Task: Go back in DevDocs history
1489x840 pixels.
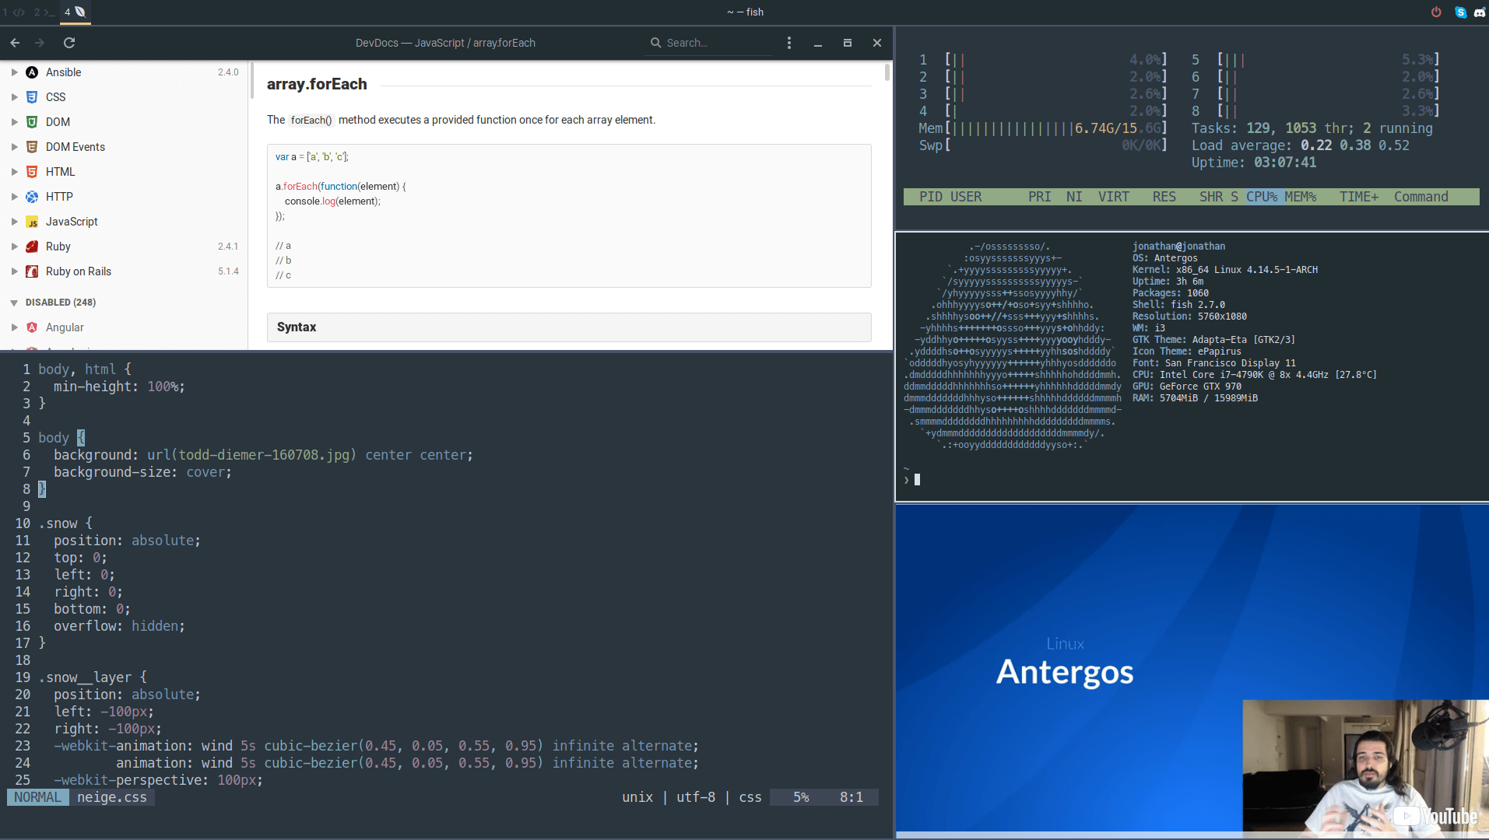Action: pos(15,43)
